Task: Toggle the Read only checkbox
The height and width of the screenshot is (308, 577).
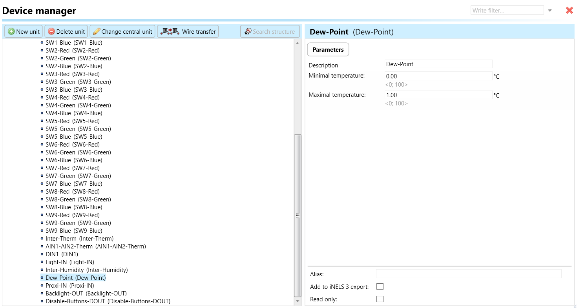Action: (x=380, y=299)
